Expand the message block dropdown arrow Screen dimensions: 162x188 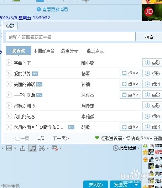coord(61,148)
